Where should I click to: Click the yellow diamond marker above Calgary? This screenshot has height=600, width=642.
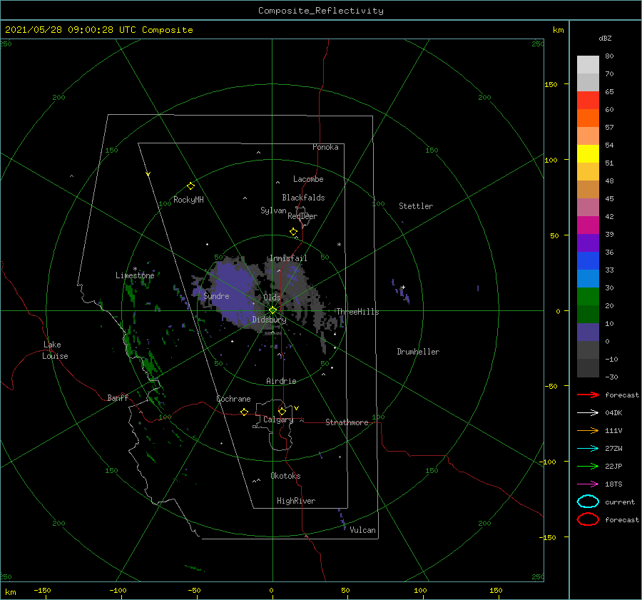coord(282,411)
